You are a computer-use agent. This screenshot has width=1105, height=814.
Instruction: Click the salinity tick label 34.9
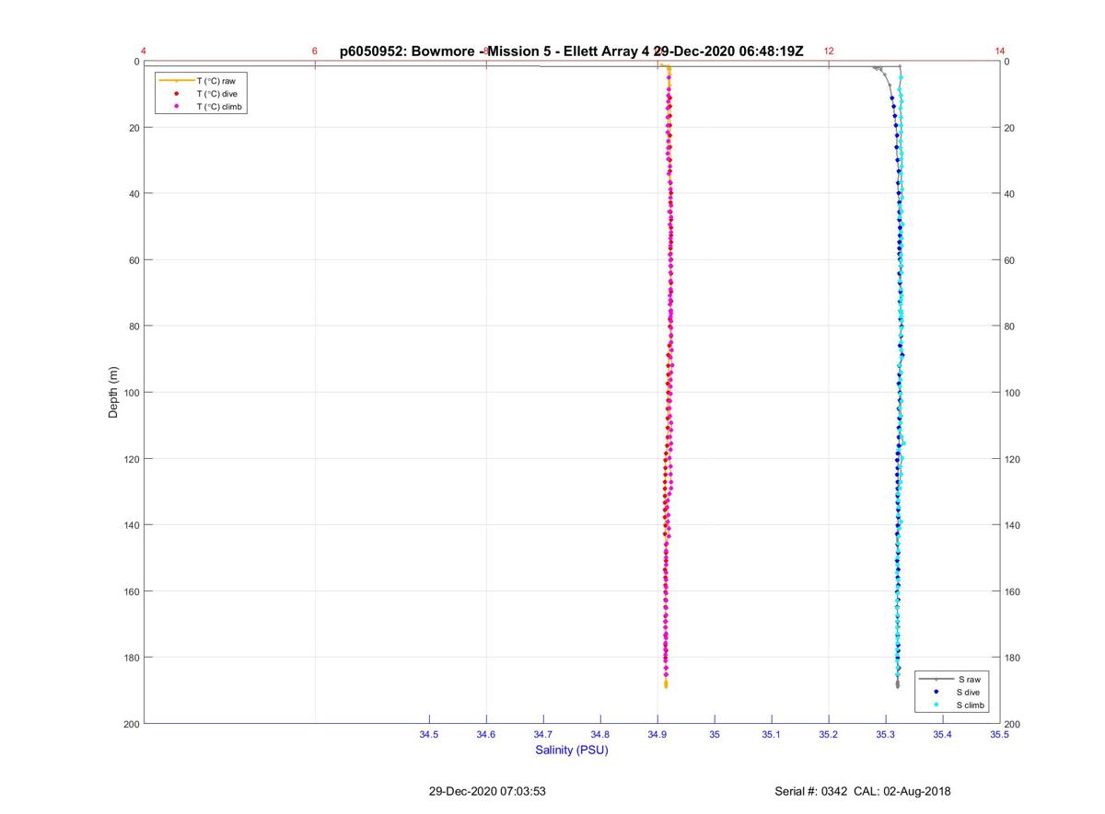click(657, 735)
